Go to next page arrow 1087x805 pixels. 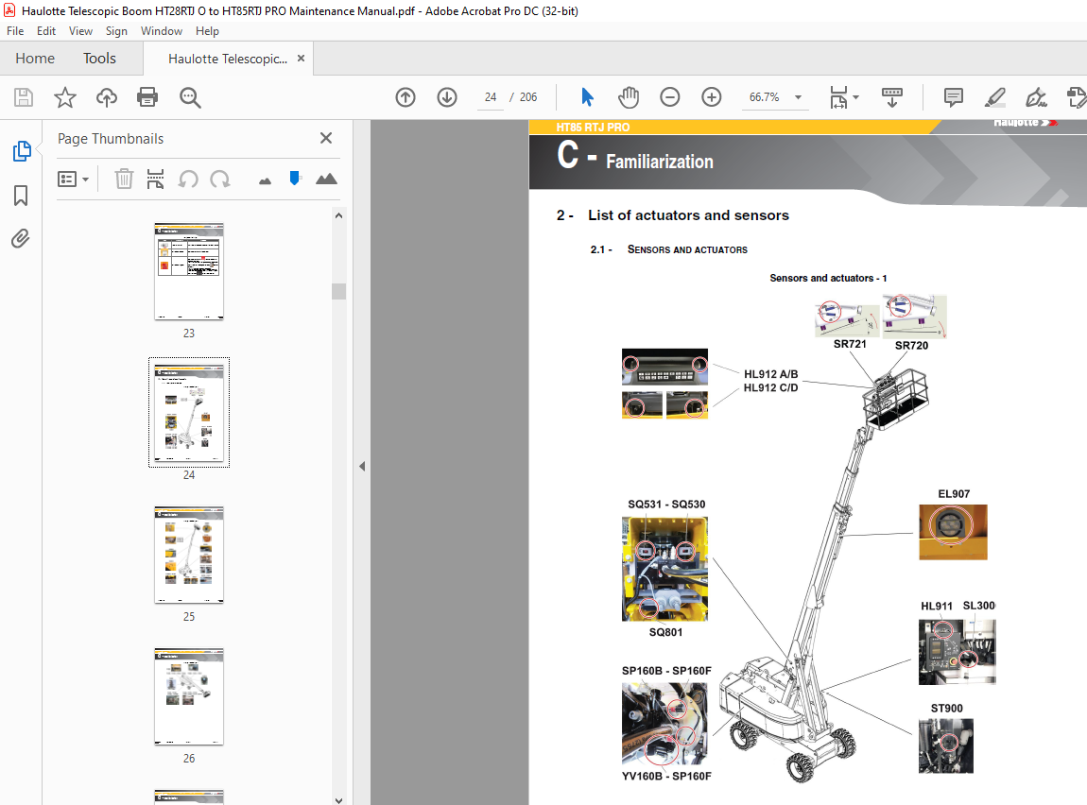[x=447, y=97]
